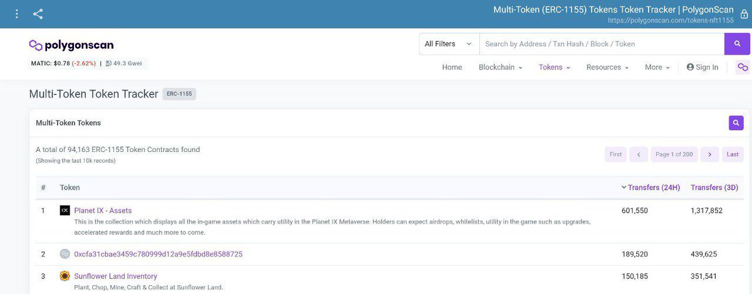752x294 pixels.
Task: Sort by Transfers (3D) column
Action: click(x=714, y=188)
